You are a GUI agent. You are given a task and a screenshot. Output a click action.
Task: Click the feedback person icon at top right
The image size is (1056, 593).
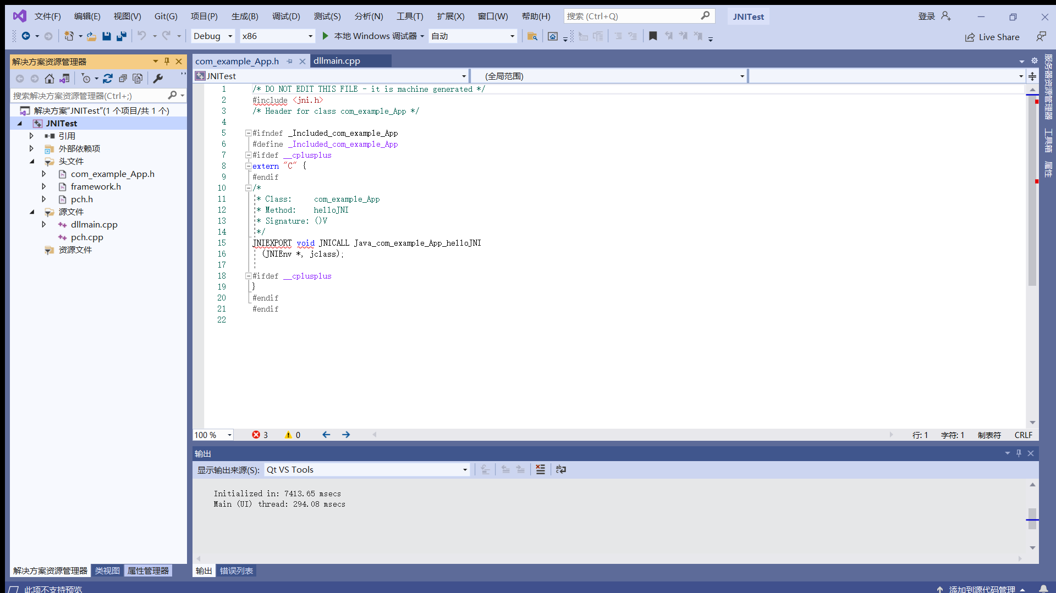[1041, 36]
